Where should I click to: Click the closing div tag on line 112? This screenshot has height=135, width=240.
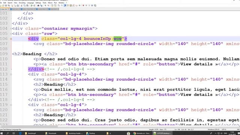36,69
